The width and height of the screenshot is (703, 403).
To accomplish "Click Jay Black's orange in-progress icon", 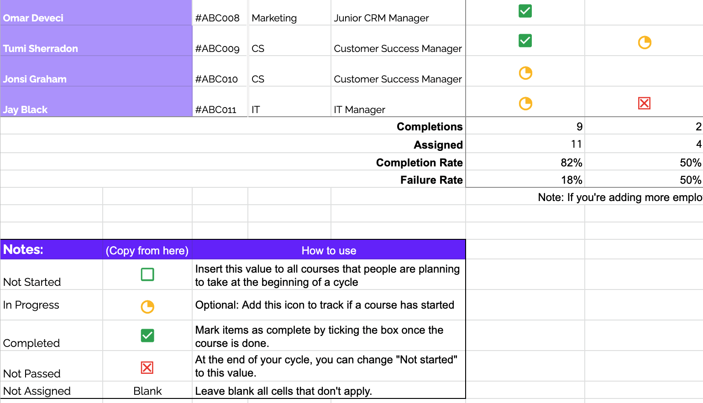I will [525, 103].
